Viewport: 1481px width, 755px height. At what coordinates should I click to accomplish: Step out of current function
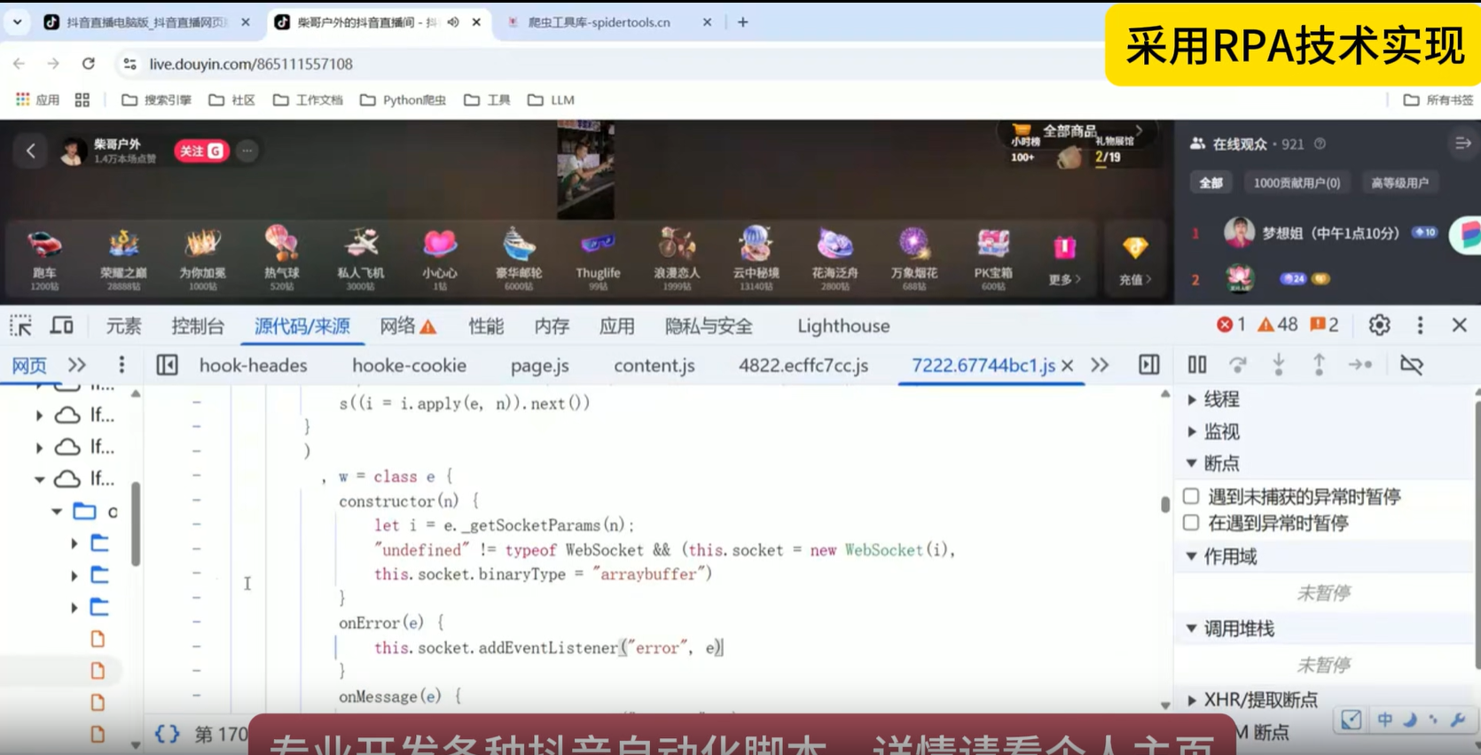[1319, 364]
